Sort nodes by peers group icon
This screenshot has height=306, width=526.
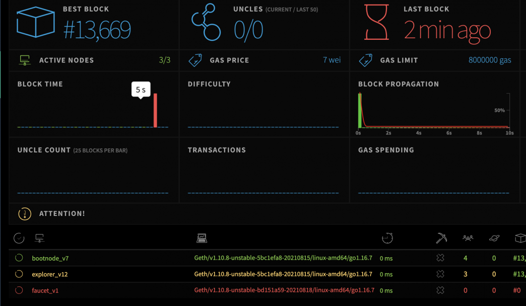(468, 238)
